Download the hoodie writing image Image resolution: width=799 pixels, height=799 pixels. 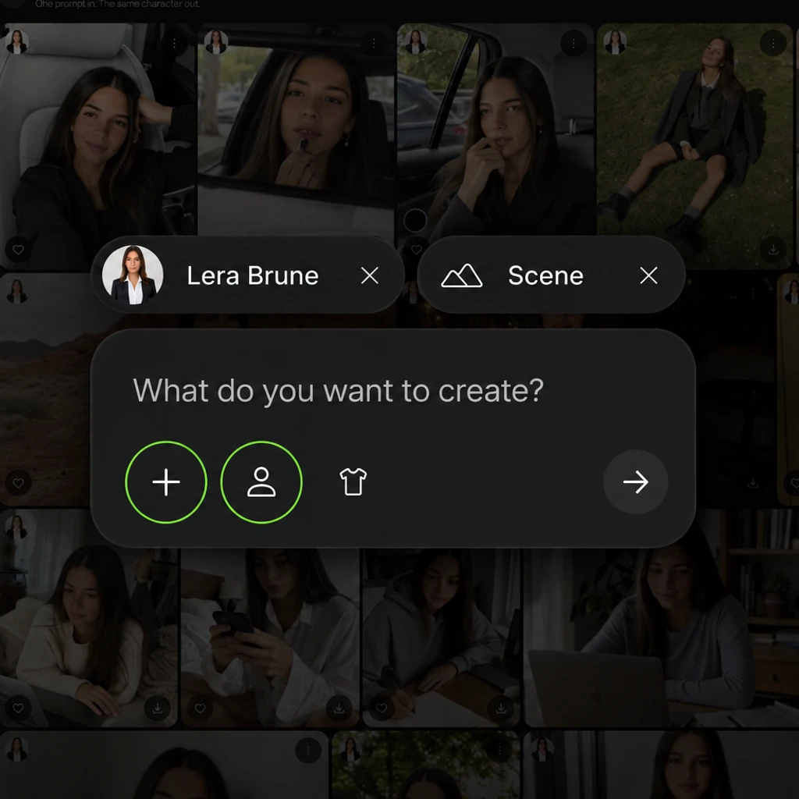pos(501,708)
